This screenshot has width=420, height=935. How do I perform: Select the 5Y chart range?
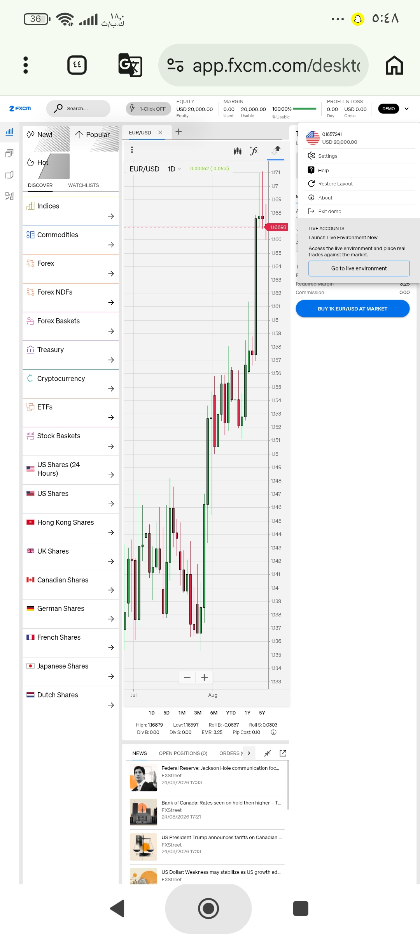pyautogui.click(x=262, y=713)
